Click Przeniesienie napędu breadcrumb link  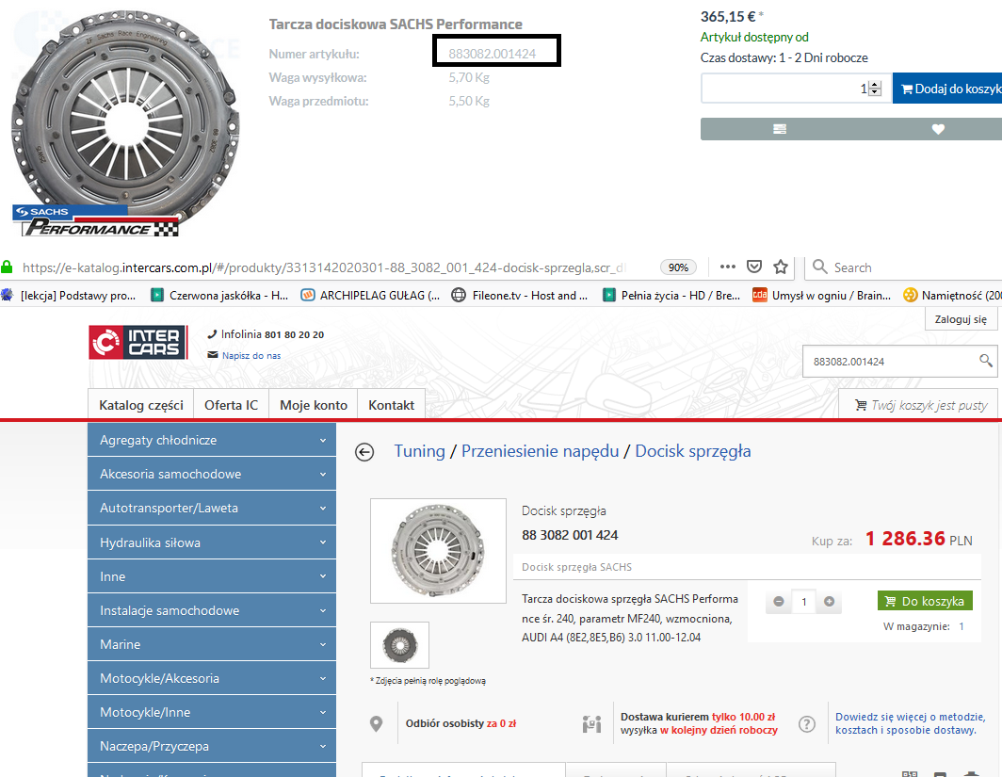click(x=540, y=451)
